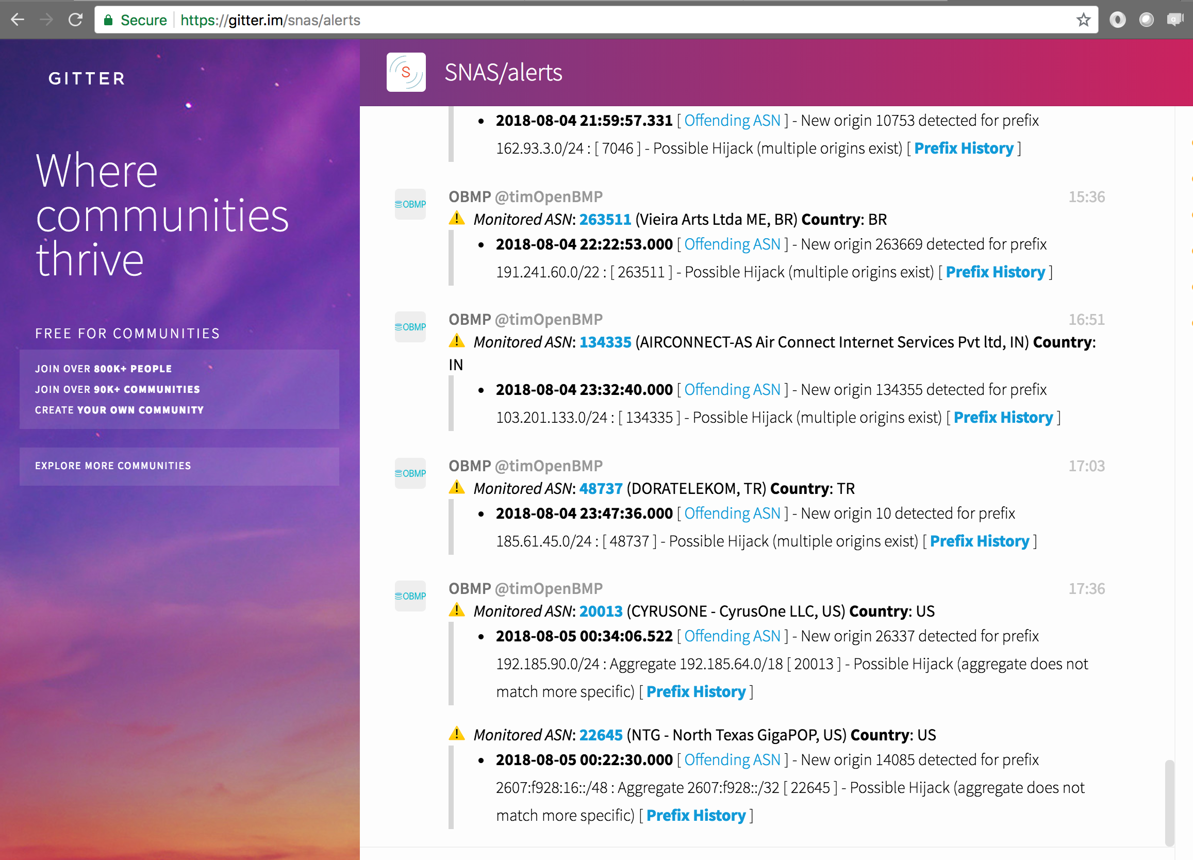Click the text "2018-08-05 00:22:30.000"
The height and width of the screenshot is (860, 1193).
(x=584, y=760)
